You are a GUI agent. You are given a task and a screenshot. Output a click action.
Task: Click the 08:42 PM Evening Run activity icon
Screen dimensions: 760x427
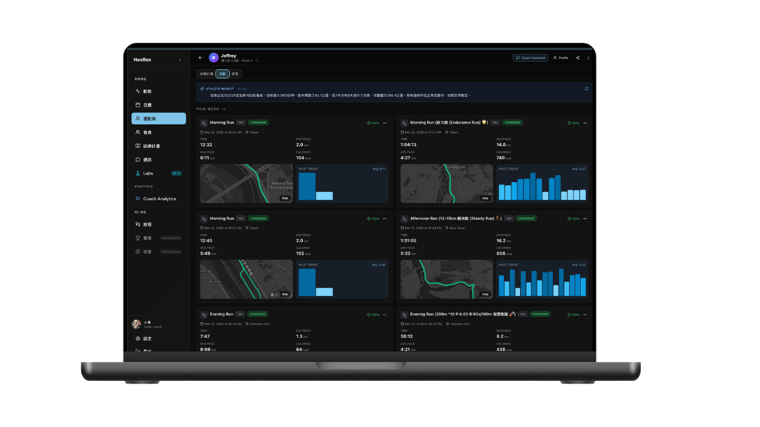(204, 315)
